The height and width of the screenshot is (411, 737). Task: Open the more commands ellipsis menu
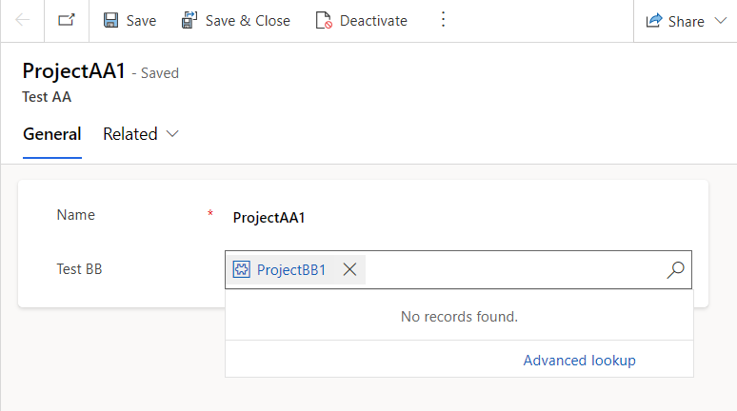pyautogui.click(x=442, y=20)
